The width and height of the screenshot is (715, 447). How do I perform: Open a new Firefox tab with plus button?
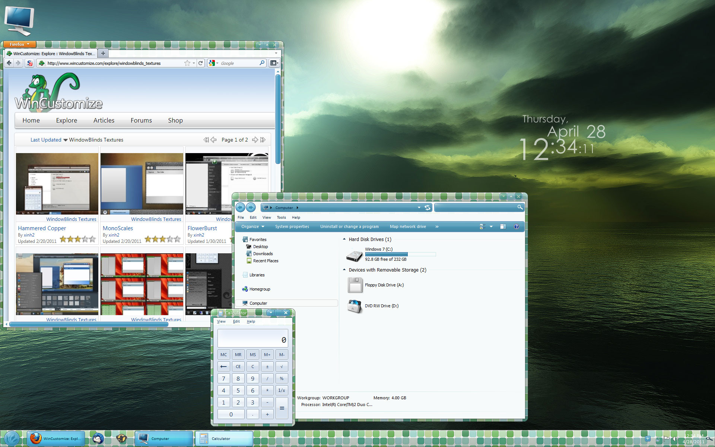coord(103,53)
